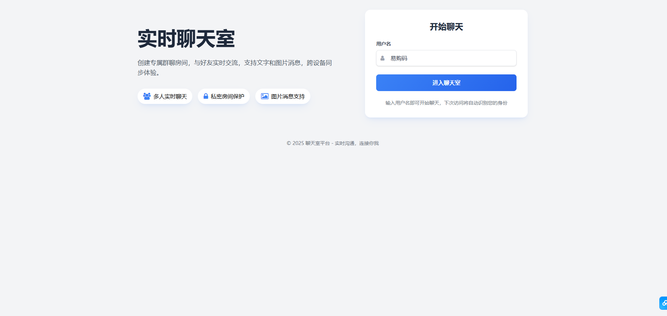The height and width of the screenshot is (316, 667).
Task: Click the description line starting with 创建专属群聊房间
Action: pyautogui.click(x=234, y=63)
